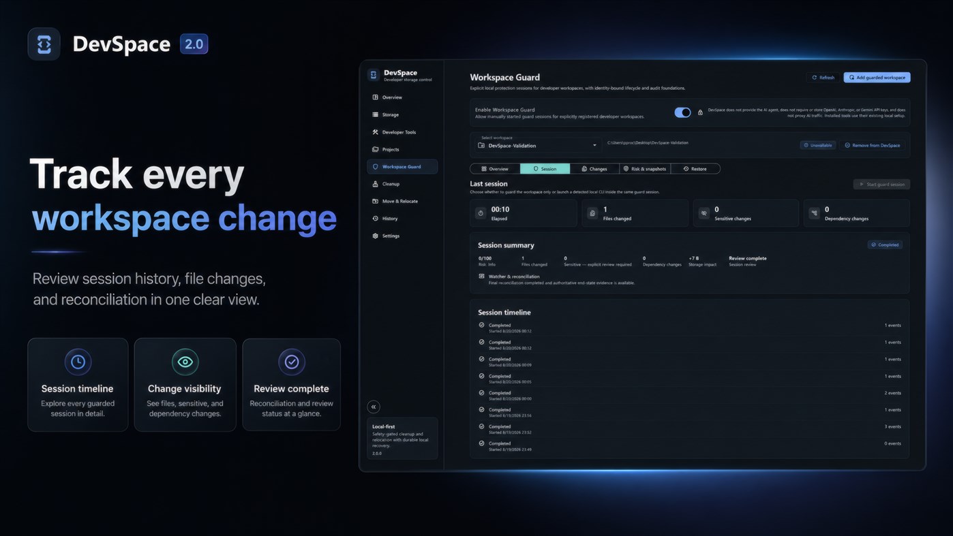Switch to the Changes tab

[594, 169]
